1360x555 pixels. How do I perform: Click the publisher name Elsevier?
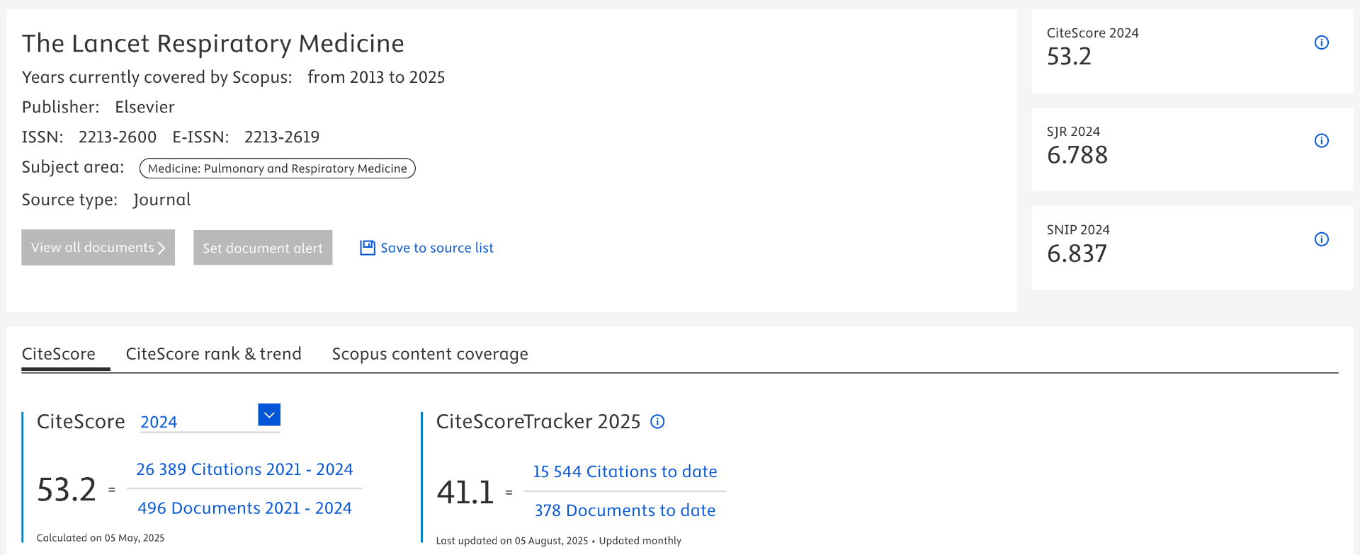(144, 107)
